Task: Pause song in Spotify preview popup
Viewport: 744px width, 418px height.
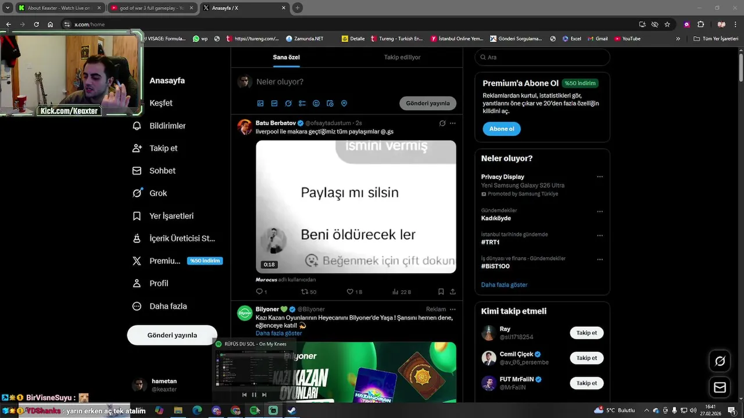Action: tap(254, 395)
